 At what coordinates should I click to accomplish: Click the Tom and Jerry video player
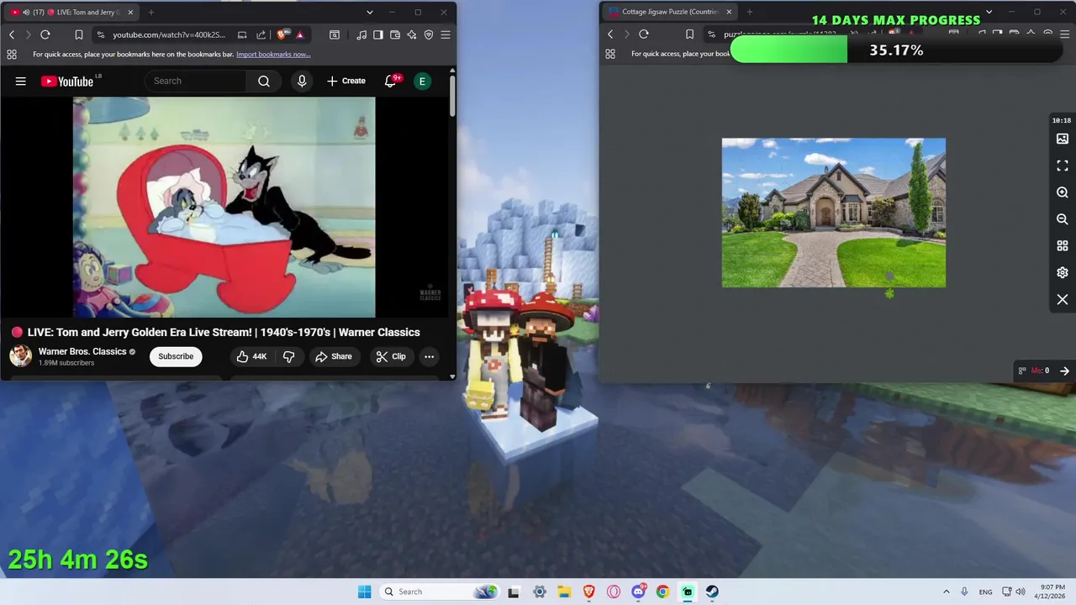click(x=224, y=207)
